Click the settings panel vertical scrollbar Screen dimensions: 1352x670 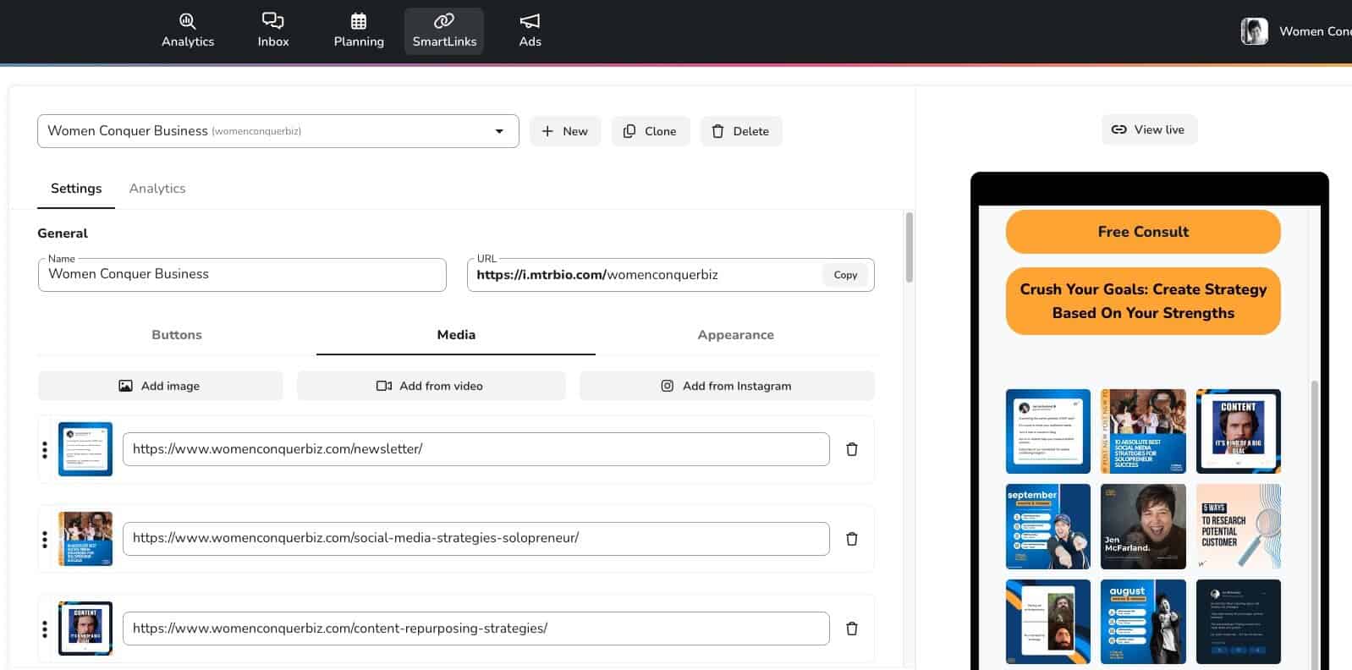click(x=910, y=247)
